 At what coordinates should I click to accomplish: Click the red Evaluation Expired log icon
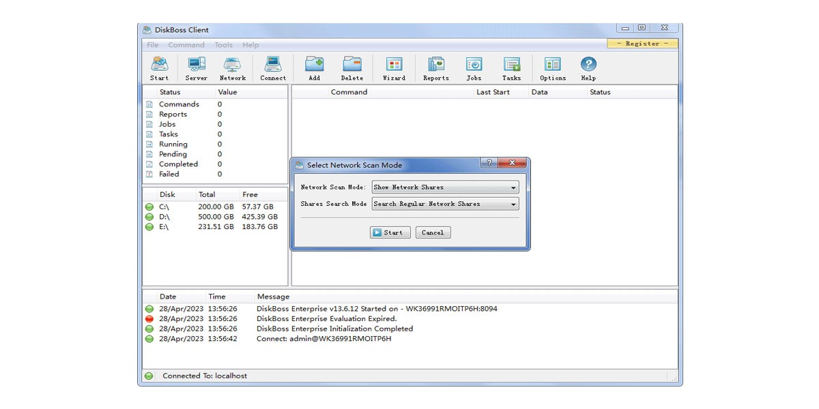pos(149,319)
